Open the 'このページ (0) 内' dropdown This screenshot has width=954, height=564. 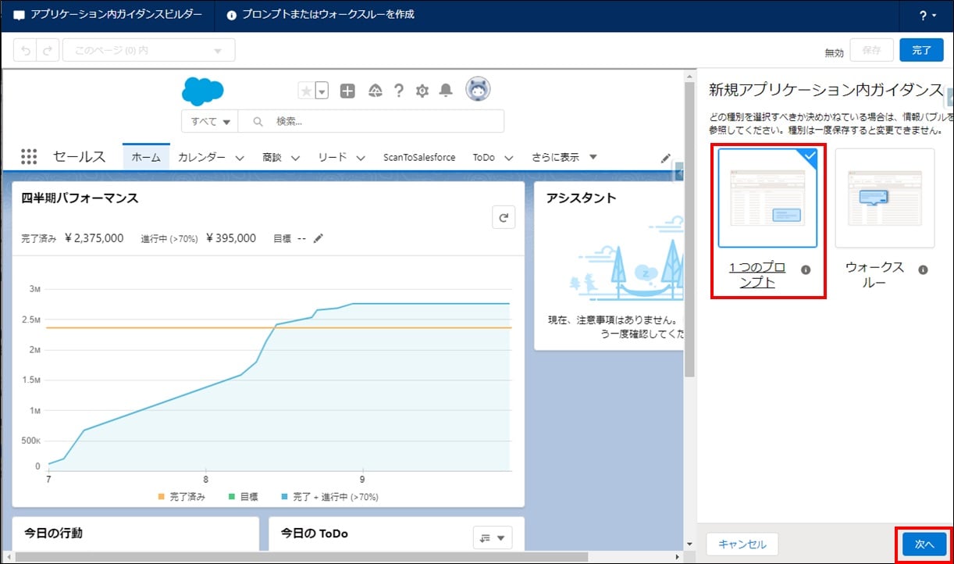tap(148, 50)
